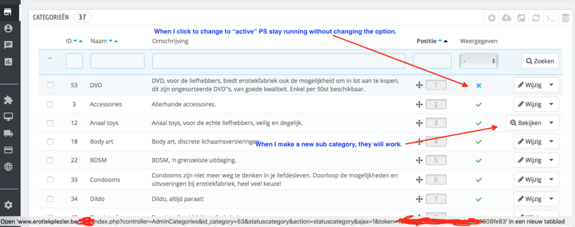Click Wijzig button for BDSM row

[x=530, y=160]
